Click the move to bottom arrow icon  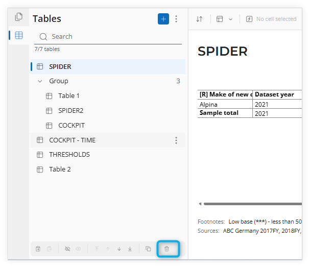click(130, 249)
